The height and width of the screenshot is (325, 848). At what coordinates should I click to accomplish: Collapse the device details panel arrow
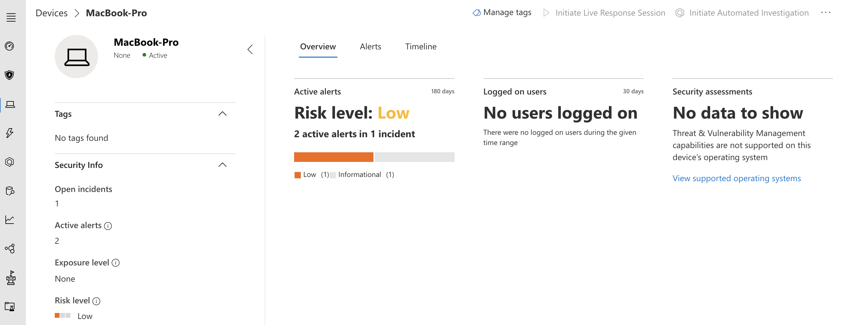point(250,49)
